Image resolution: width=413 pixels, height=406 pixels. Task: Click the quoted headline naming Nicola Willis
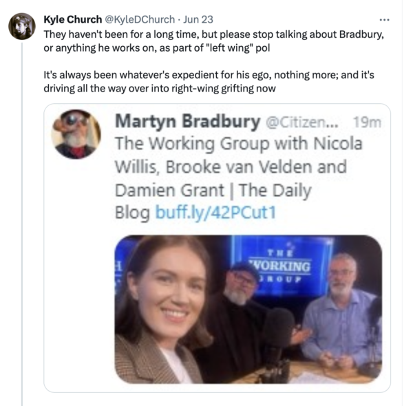tap(237, 145)
